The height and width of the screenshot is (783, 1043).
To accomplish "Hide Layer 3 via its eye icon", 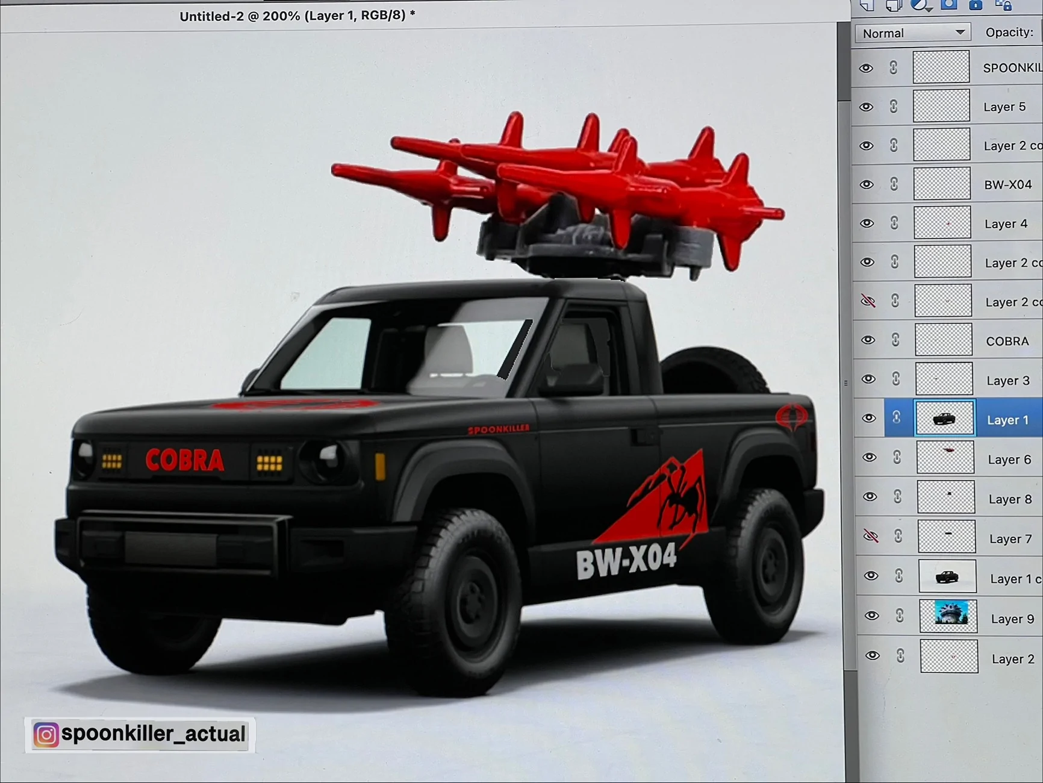I will (868, 379).
